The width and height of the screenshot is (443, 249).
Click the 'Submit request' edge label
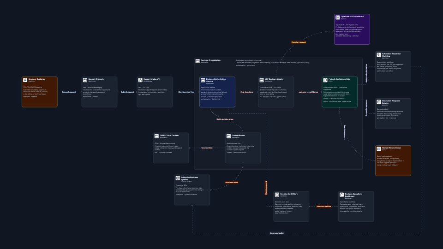(x=127, y=92)
